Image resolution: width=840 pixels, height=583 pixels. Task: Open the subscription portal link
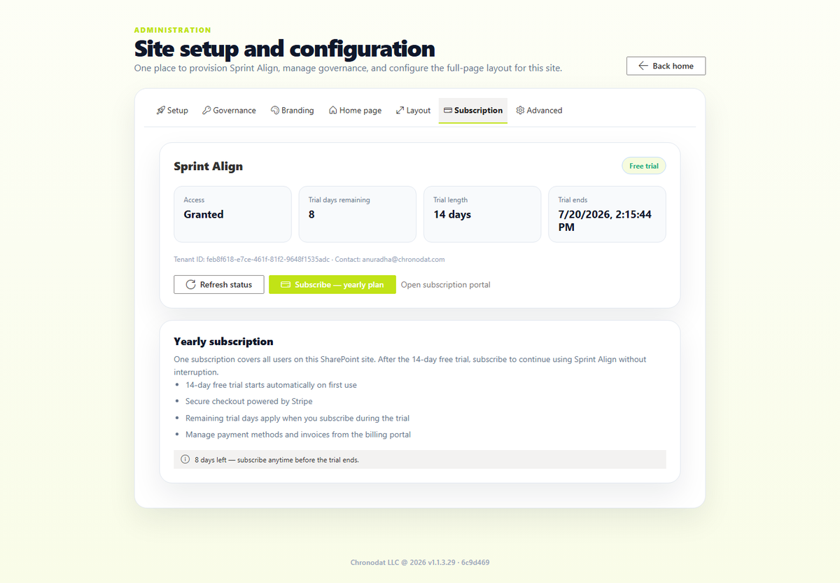(446, 285)
